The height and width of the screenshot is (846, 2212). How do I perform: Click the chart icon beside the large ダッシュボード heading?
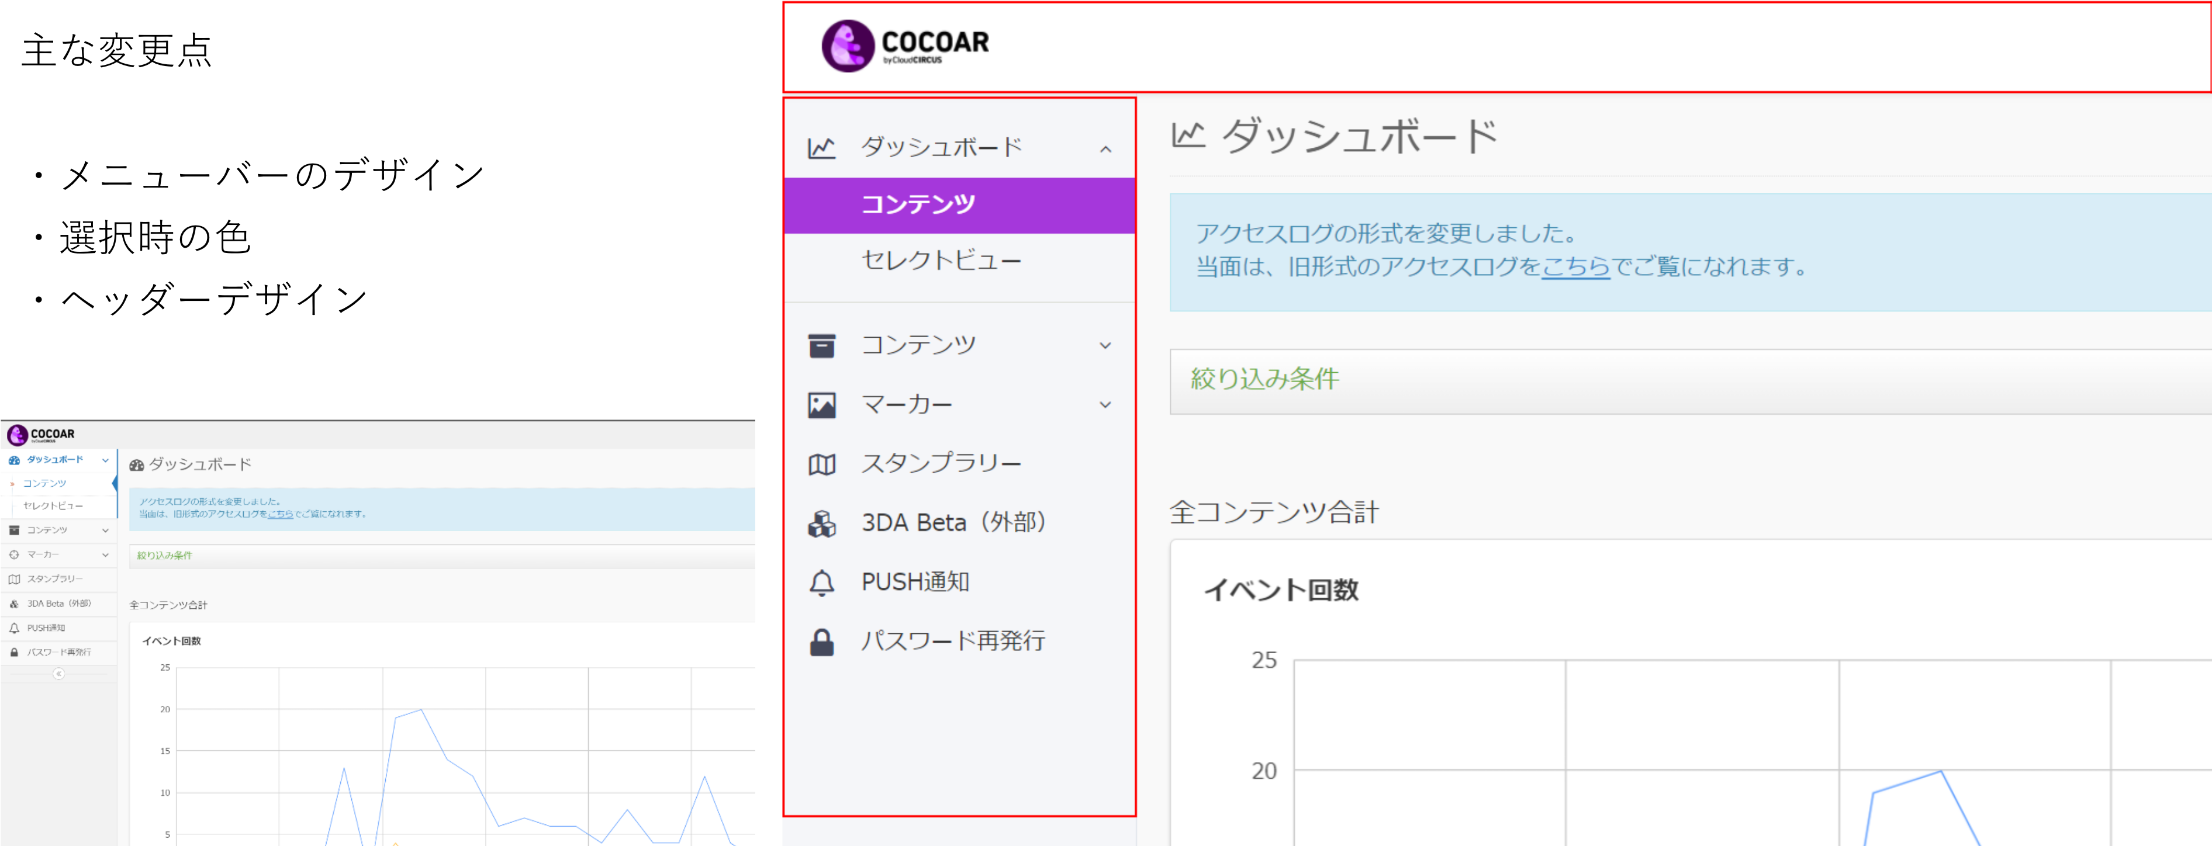tap(1188, 136)
